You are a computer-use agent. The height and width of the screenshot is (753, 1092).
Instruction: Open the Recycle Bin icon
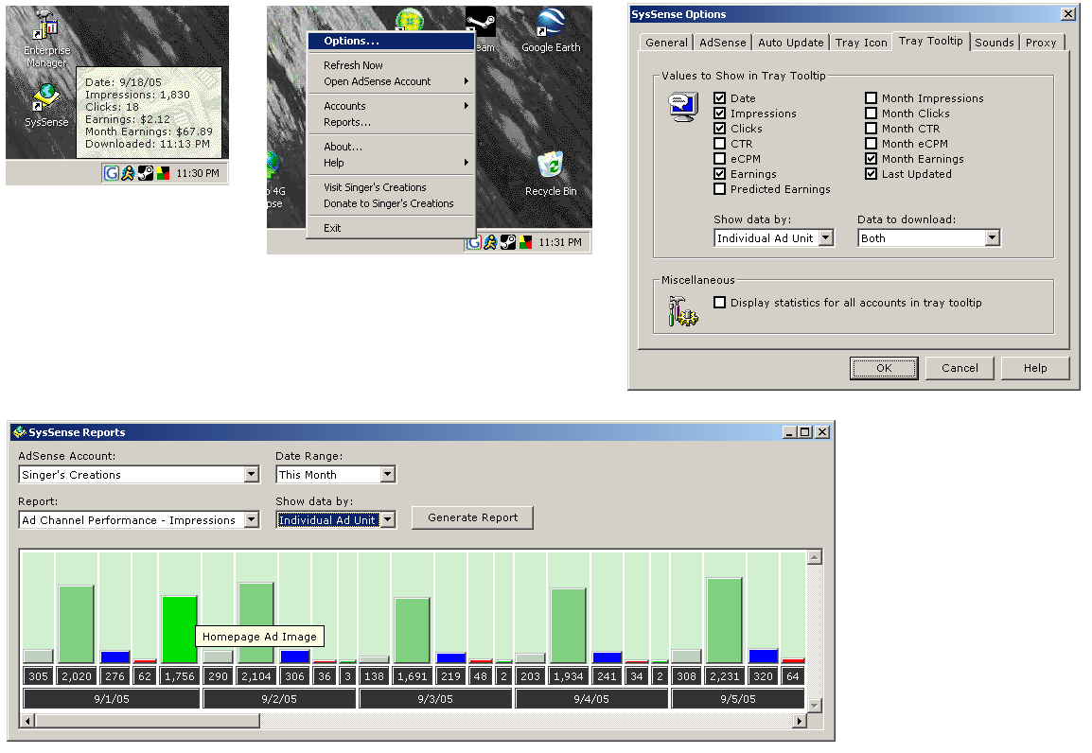coord(550,167)
